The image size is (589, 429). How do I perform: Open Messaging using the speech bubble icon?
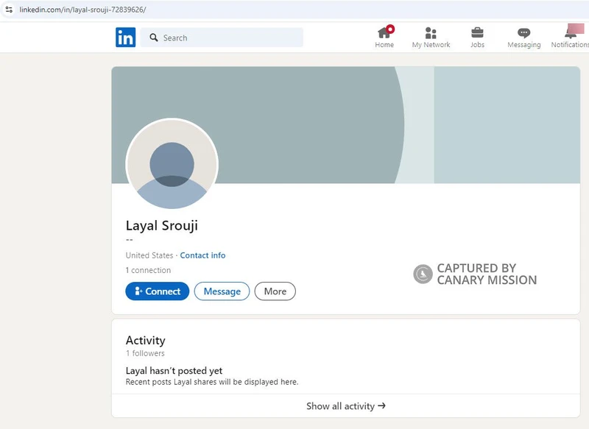click(523, 32)
